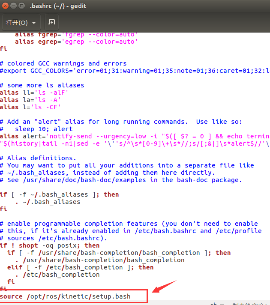Viewport: 270px width, 305px height.
Task: Maximize the gedit window
Action: 21,6
